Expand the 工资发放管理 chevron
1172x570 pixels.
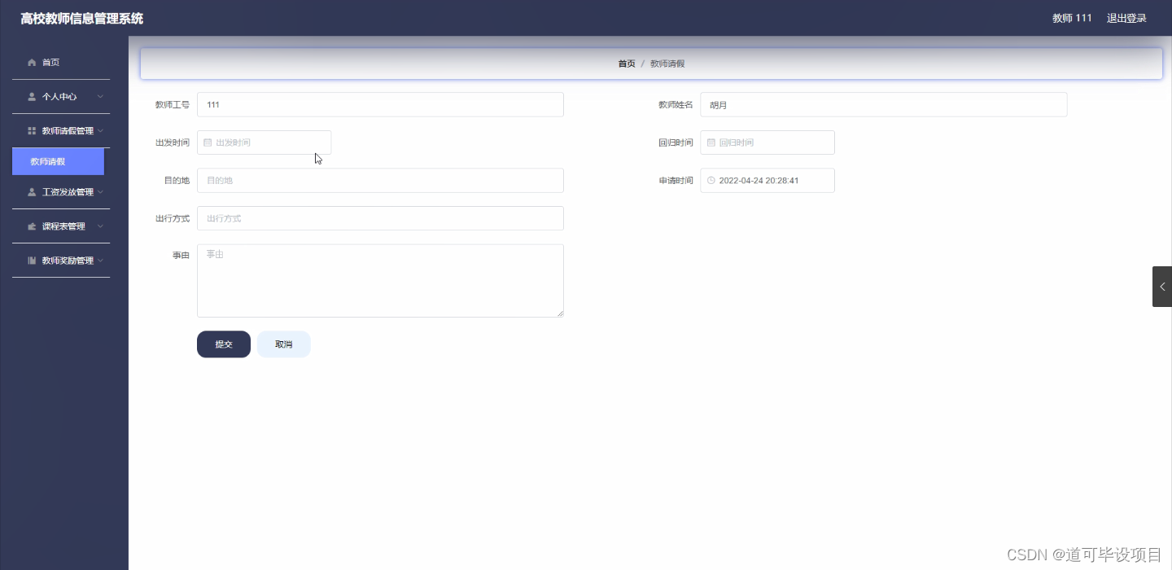100,192
